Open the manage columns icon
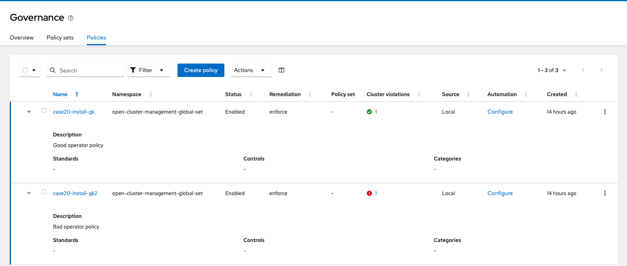627x266 pixels. (x=281, y=70)
